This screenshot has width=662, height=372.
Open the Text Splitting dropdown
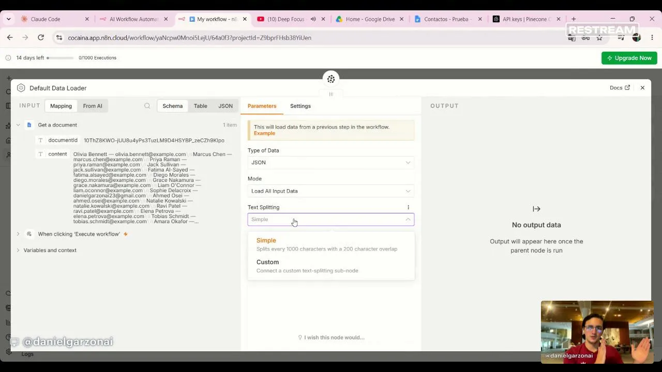[331, 220]
